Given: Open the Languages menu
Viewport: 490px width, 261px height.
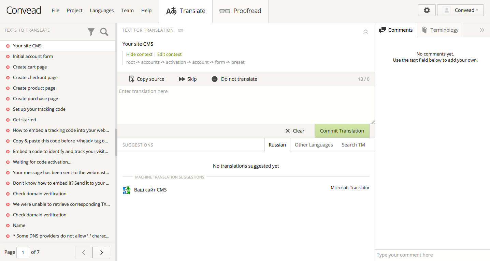Looking at the screenshot, I should (102, 11).
